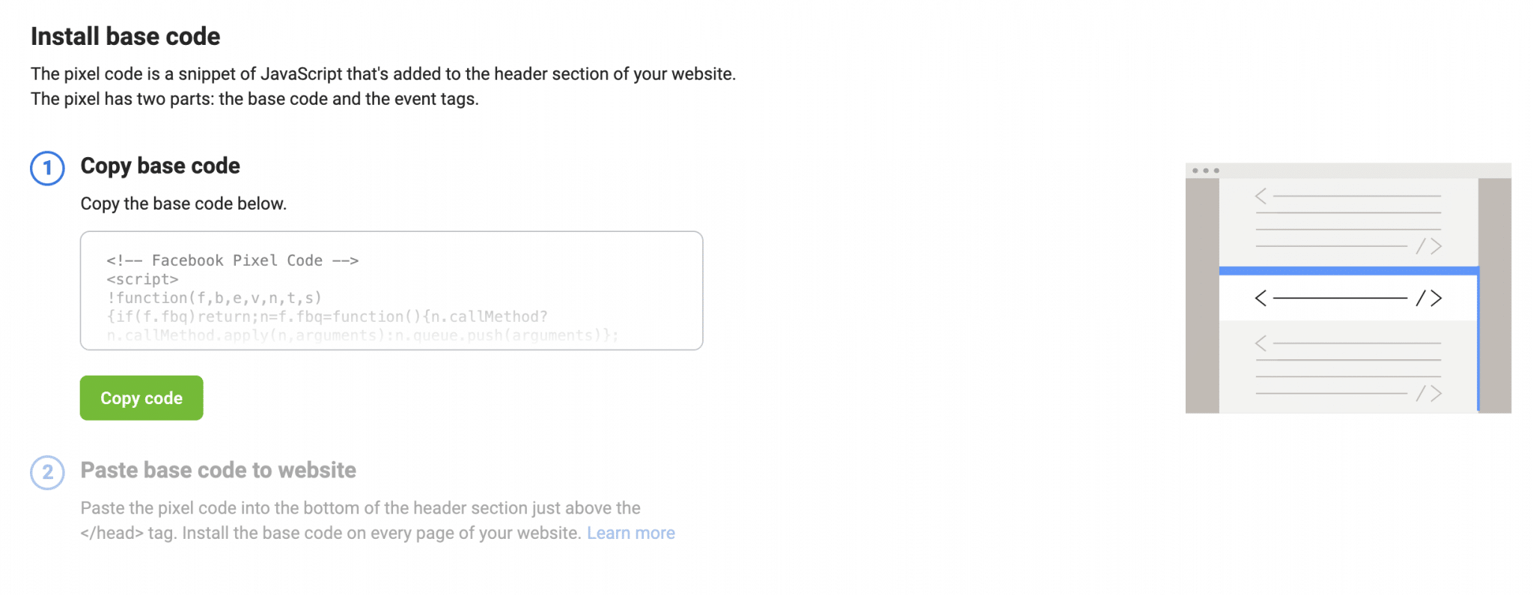Viewport: 1533px width, 595px height.
Task: Click the blue highlighted bar in the diagram
Action: pos(1347,270)
